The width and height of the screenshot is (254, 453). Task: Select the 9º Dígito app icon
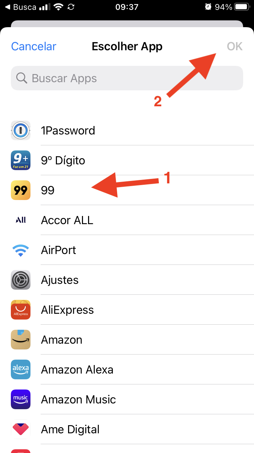(x=21, y=160)
